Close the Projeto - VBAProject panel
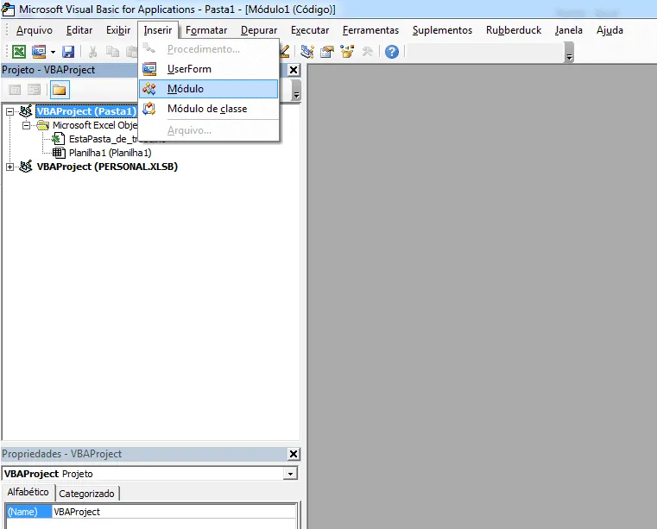This screenshot has height=529, width=657. pyautogui.click(x=294, y=70)
